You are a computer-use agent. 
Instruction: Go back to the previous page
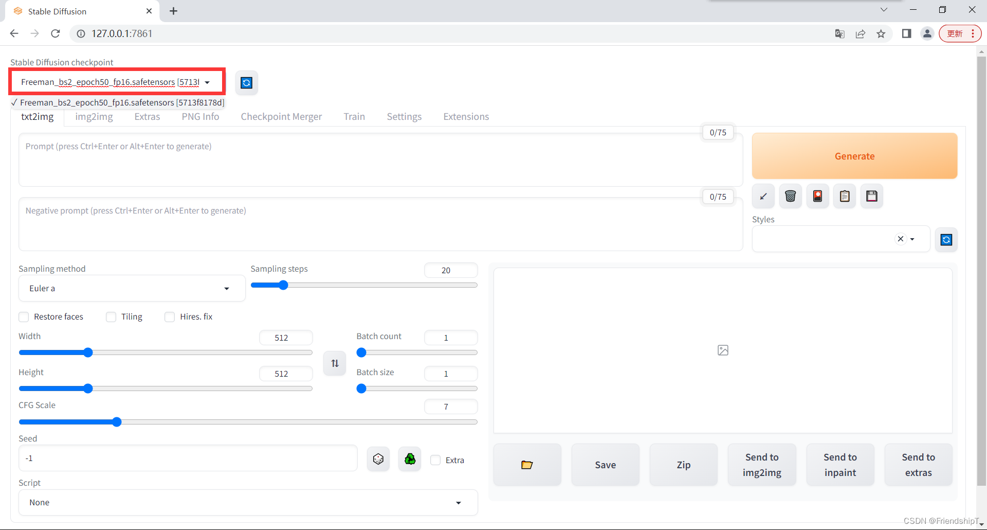(x=14, y=33)
